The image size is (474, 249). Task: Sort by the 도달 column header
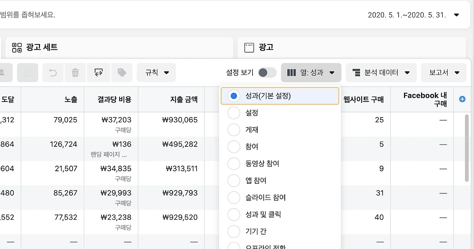(8, 99)
